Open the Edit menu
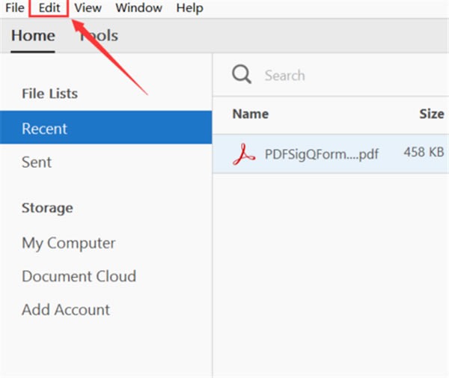The width and height of the screenshot is (449, 378). [49, 7]
